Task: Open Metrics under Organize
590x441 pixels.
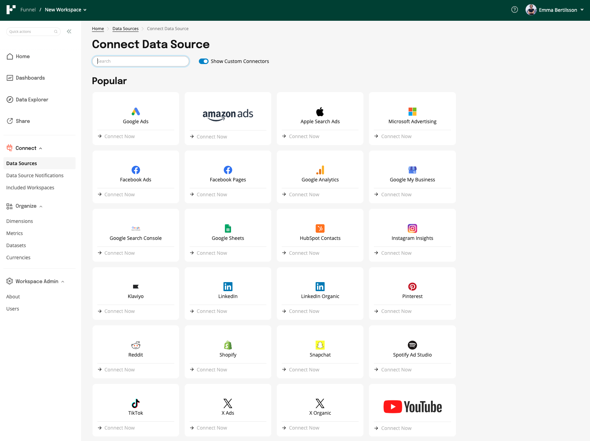Action: (x=15, y=233)
